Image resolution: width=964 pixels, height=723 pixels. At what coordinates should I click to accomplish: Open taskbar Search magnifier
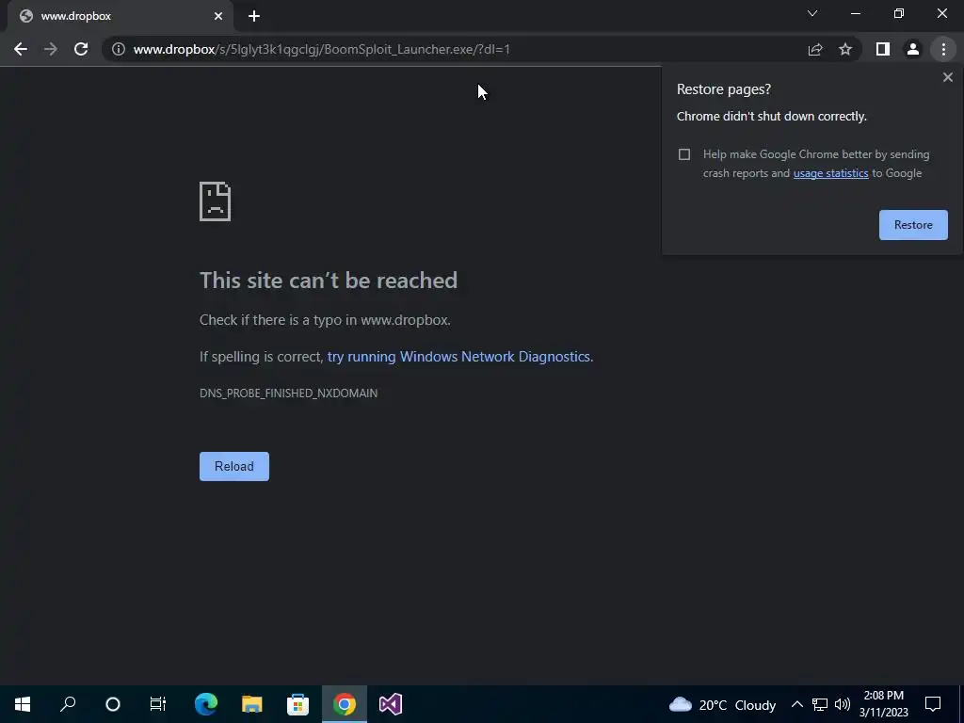point(68,704)
